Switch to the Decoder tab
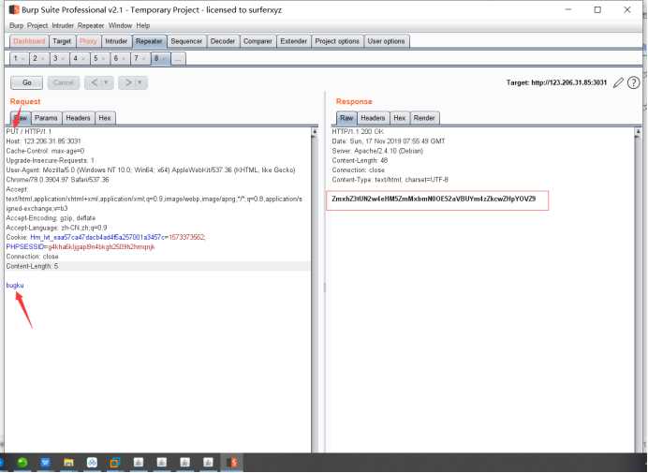The height and width of the screenshot is (473, 648). [x=222, y=41]
